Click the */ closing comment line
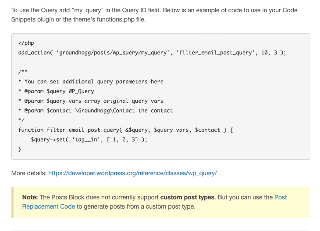Image resolution: width=320 pixels, height=231 pixels. (21, 120)
